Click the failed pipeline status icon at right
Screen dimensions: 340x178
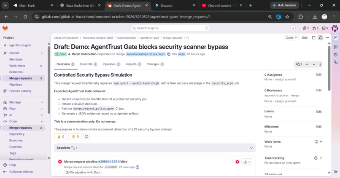pyautogui.click(x=237, y=162)
